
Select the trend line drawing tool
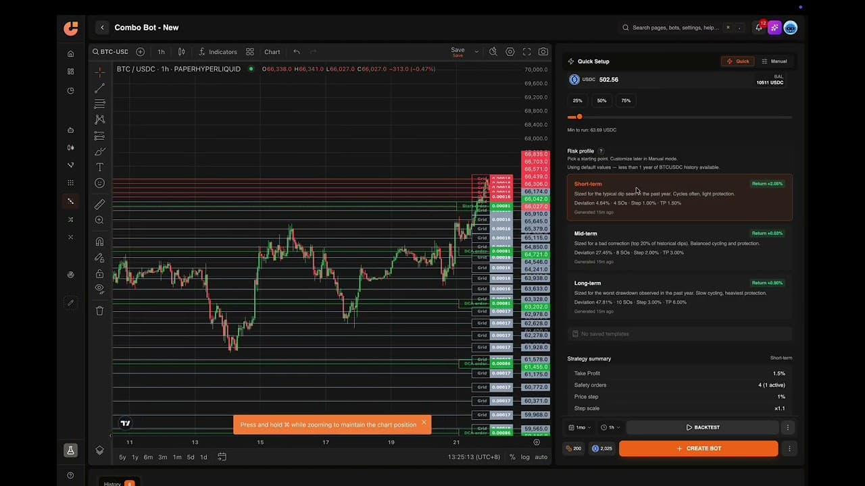(x=99, y=88)
